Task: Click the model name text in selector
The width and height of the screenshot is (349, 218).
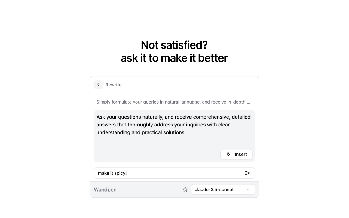Action: pos(214,189)
